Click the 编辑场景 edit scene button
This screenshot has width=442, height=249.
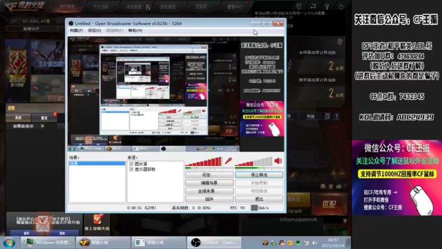209,183
